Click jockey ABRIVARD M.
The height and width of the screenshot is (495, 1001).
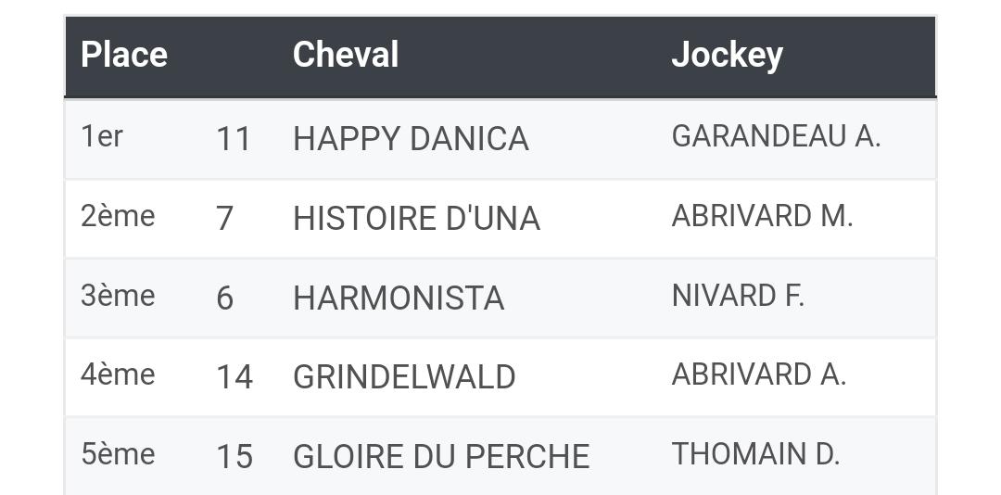pyautogui.click(x=762, y=216)
